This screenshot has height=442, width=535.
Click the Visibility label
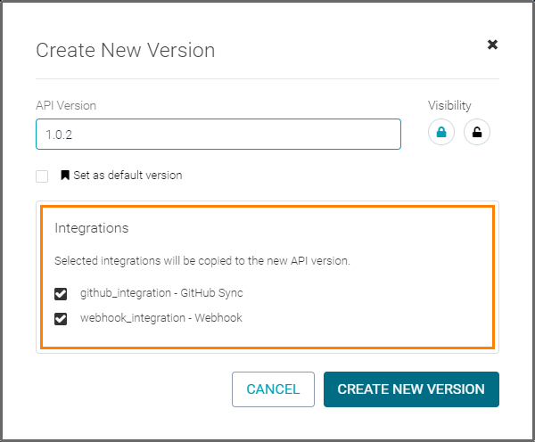click(449, 105)
